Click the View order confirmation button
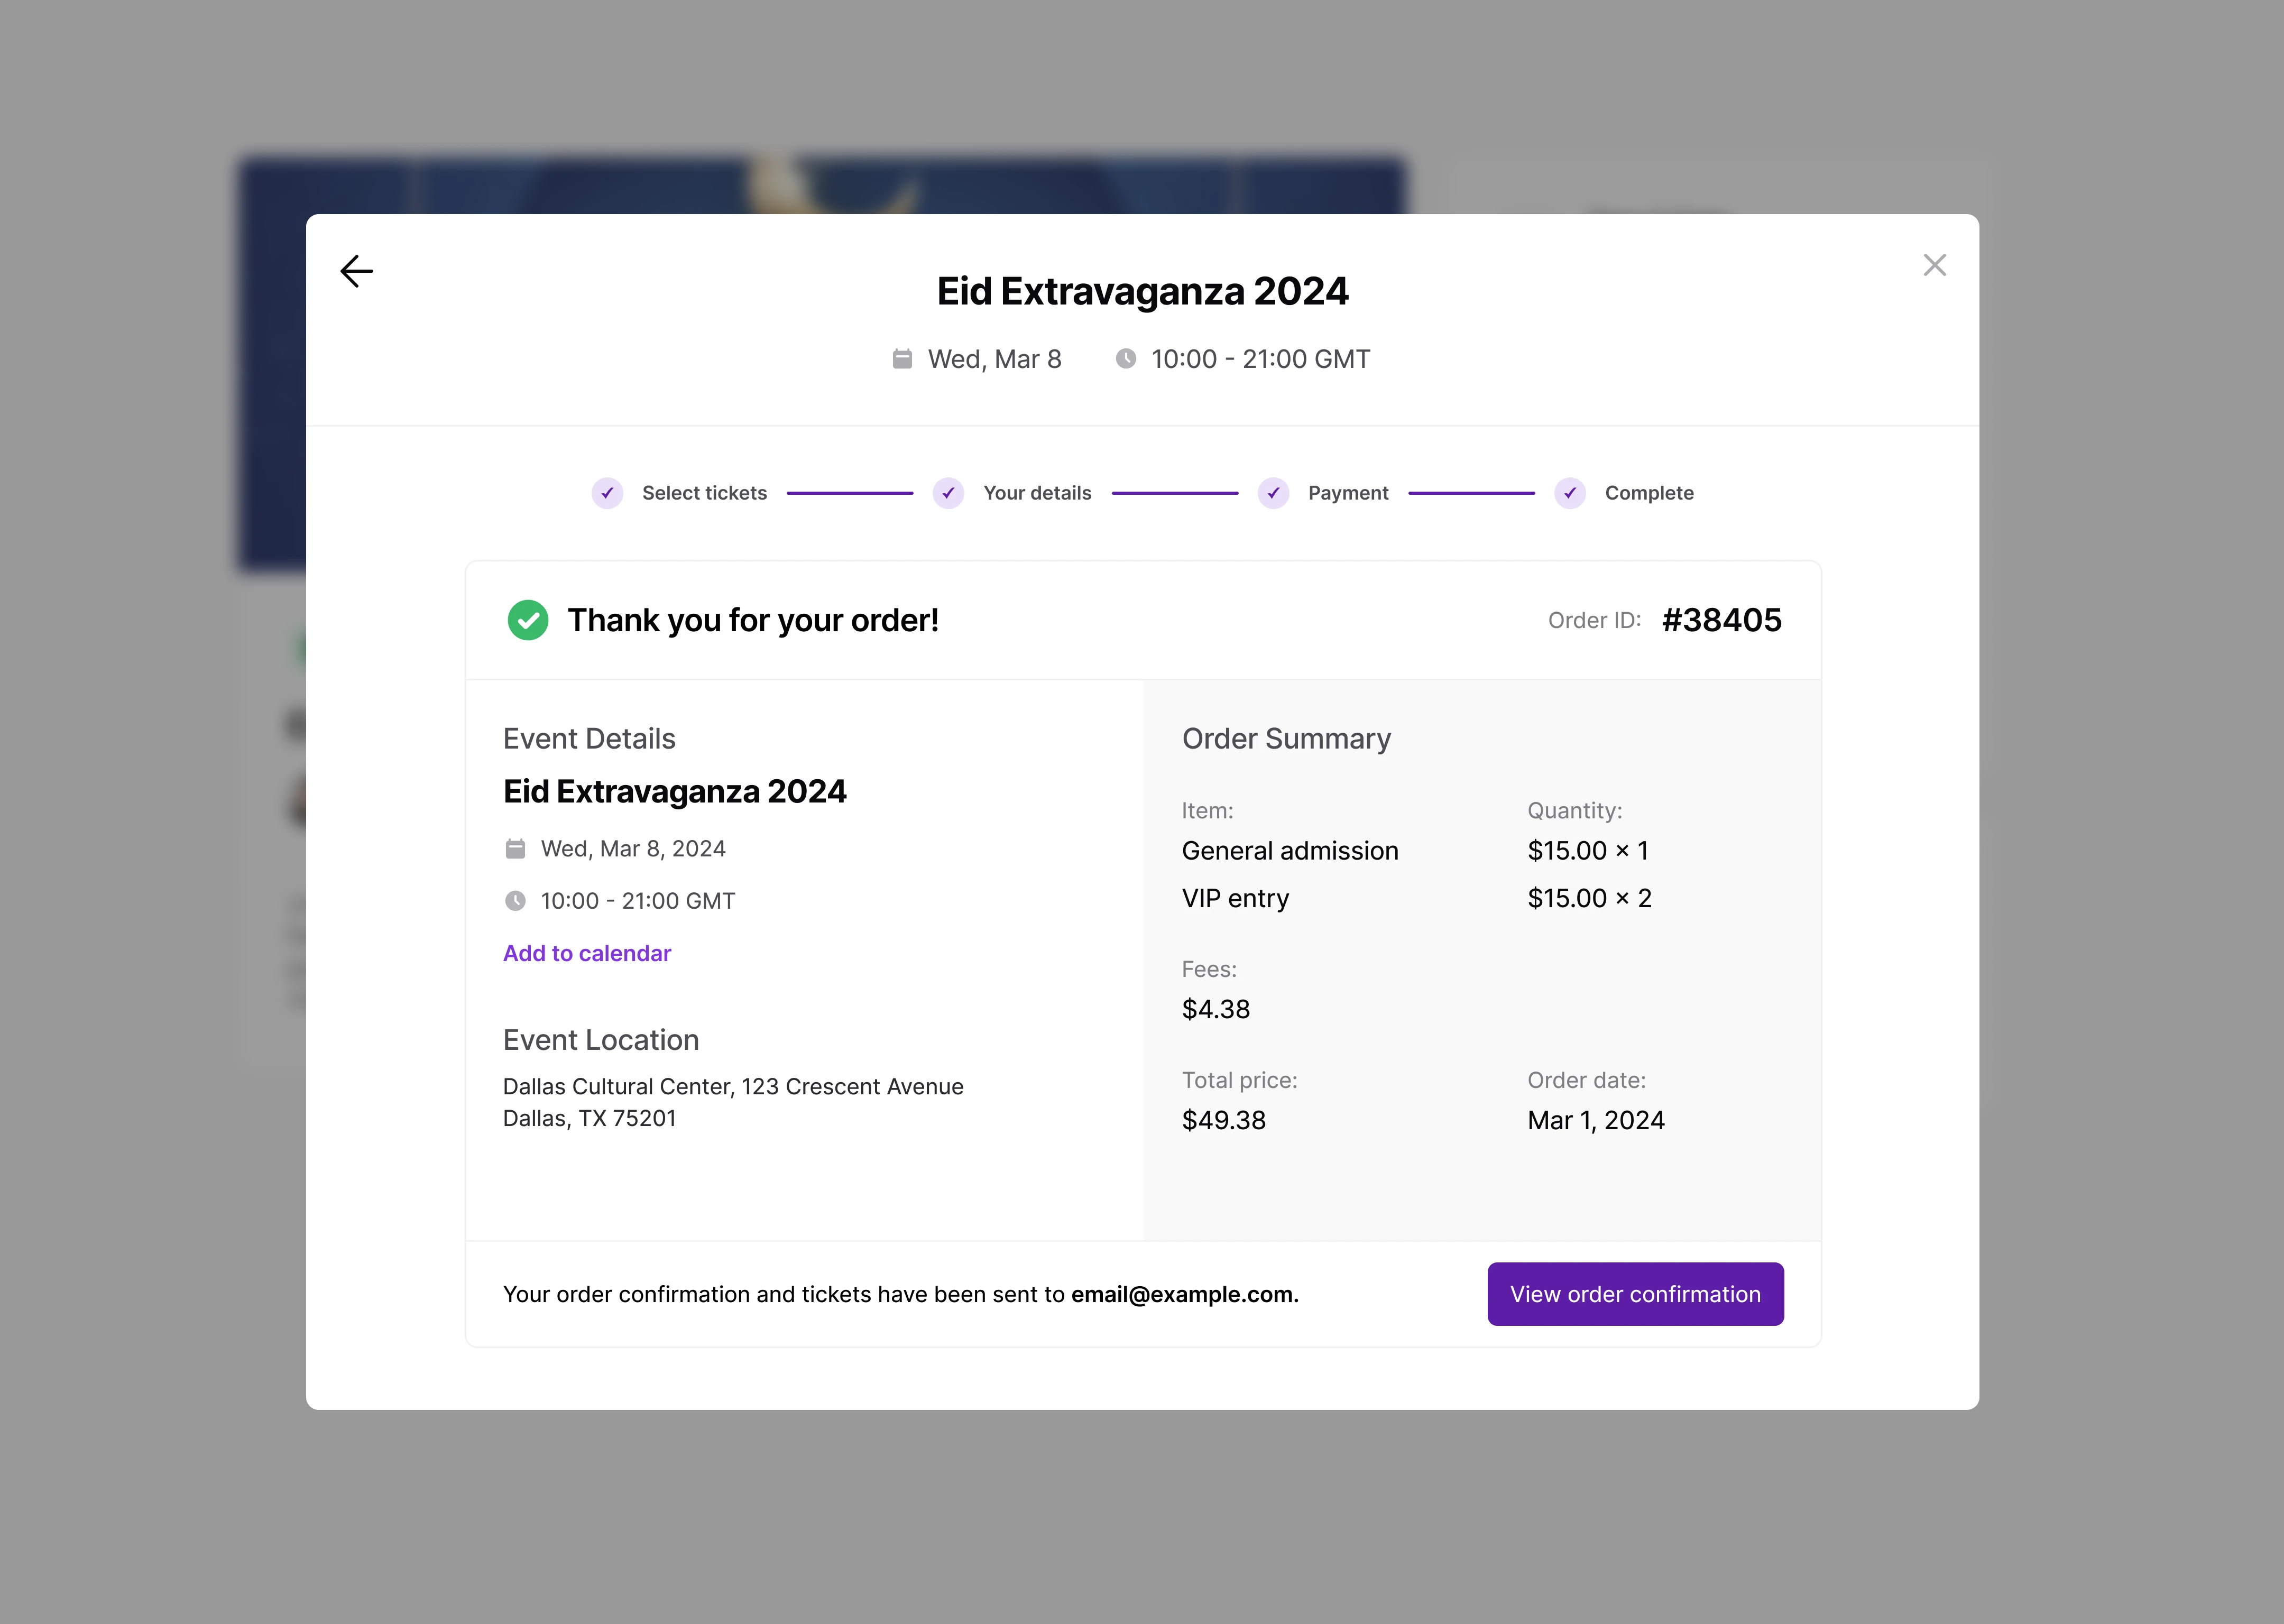The width and height of the screenshot is (2284, 1624). (x=1634, y=1293)
